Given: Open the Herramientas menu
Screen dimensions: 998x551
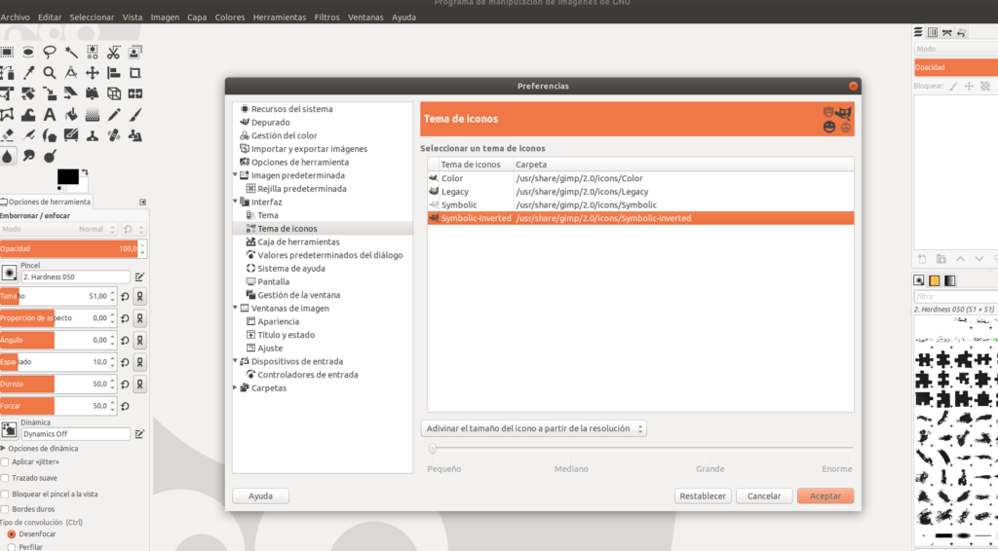Looking at the screenshot, I should coord(280,18).
